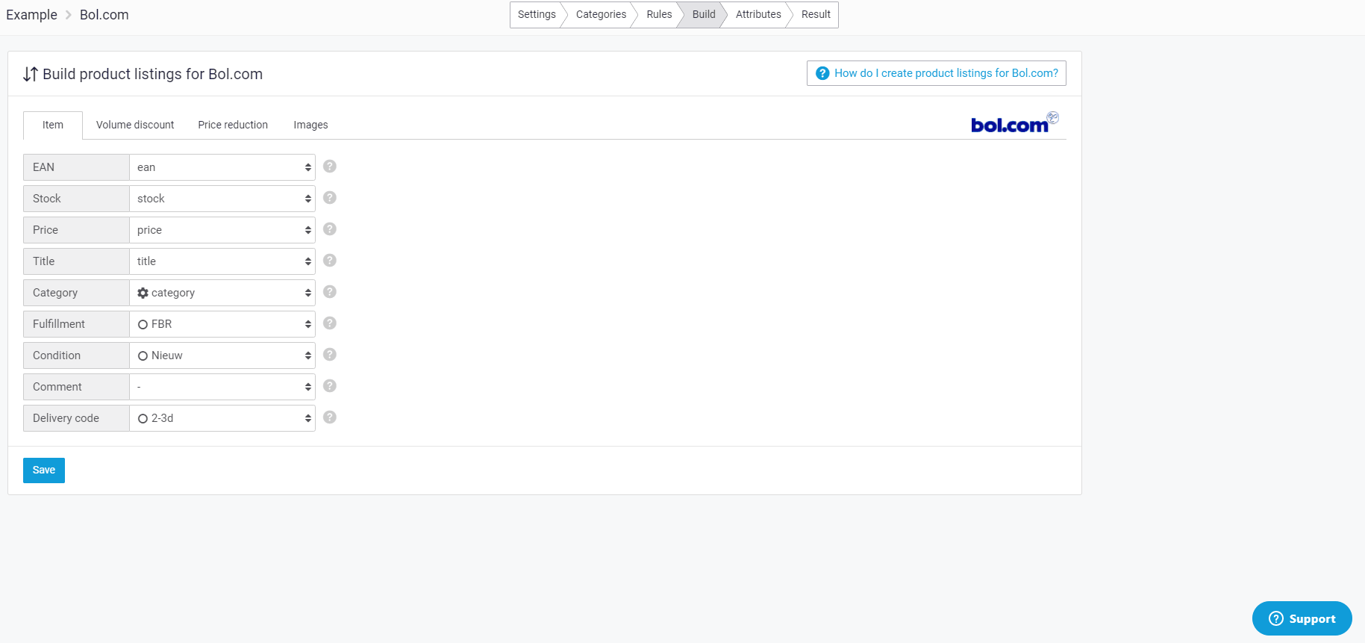Click the bol.com logo
1365x643 pixels.
point(1014,123)
